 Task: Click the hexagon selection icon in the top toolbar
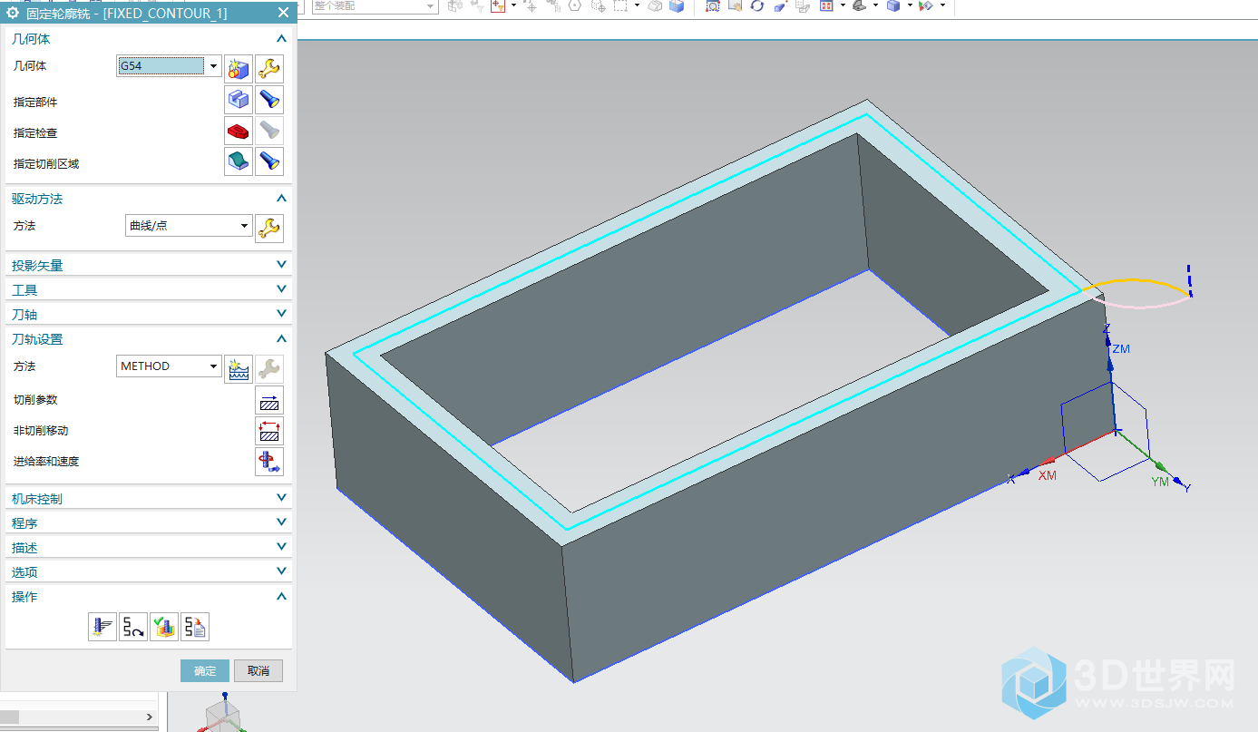pos(575,5)
